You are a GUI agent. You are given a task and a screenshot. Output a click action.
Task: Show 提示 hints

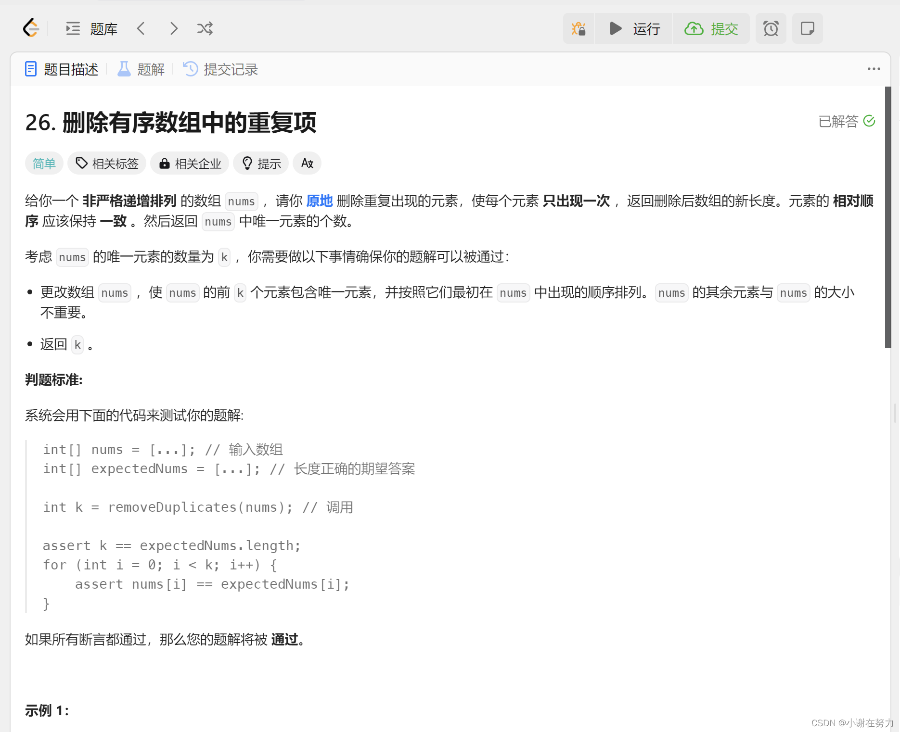pyautogui.click(x=261, y=164)
